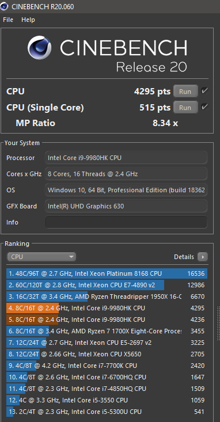
Task: Click the Cinebench sphere logo in the header
Action: click(x=39, y=48)
